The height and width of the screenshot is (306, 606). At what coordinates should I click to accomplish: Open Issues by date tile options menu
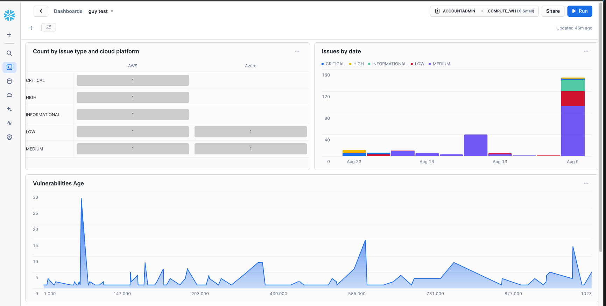point(586,51)
